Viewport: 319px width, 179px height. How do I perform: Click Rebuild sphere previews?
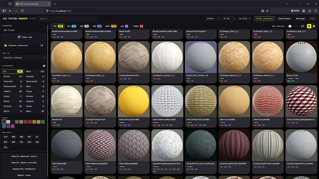click(24, 163)
